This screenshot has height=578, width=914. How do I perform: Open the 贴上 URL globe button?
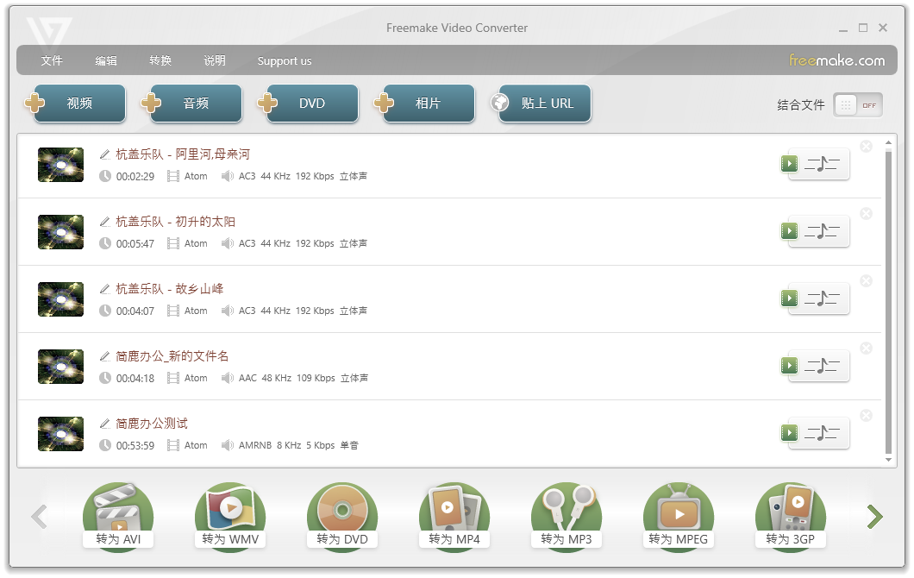541,102
